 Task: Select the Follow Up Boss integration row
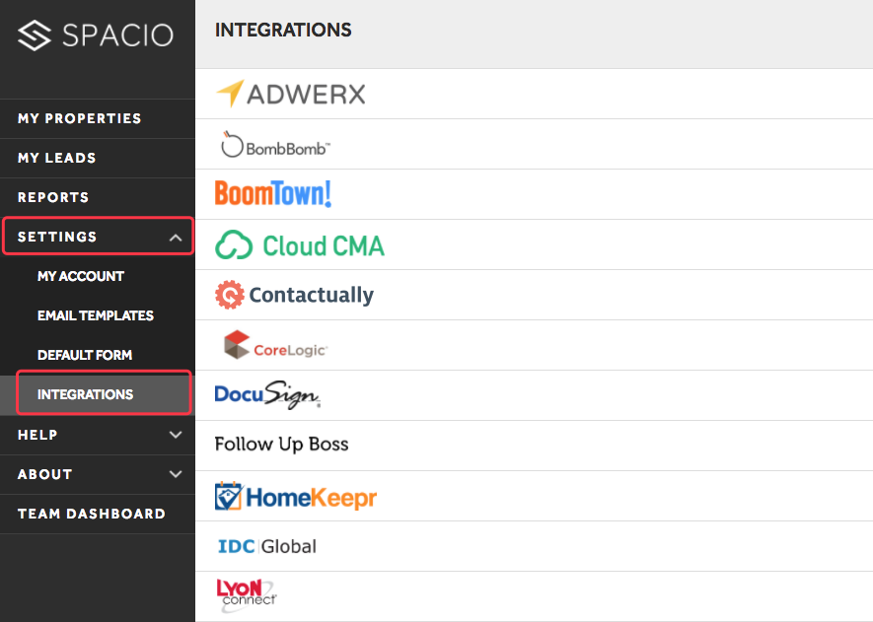click(x=282, y=445)
